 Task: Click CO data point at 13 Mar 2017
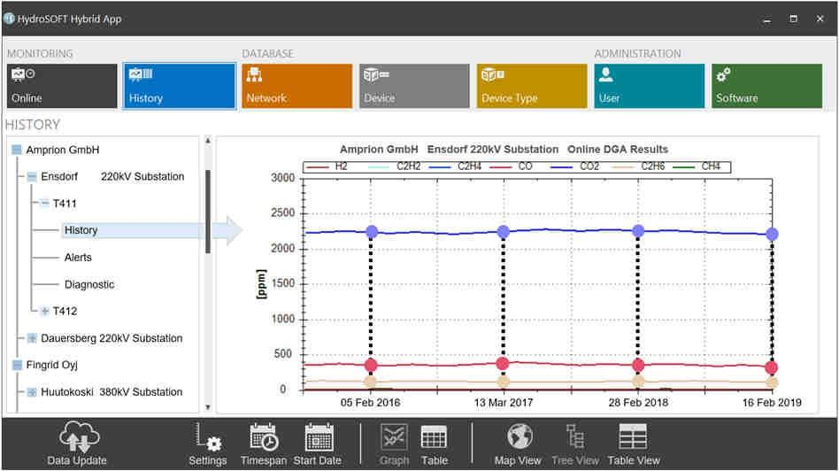tap(503, 363)
